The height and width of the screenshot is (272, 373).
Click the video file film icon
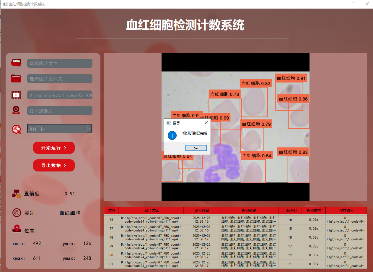(x=16, y=95)
